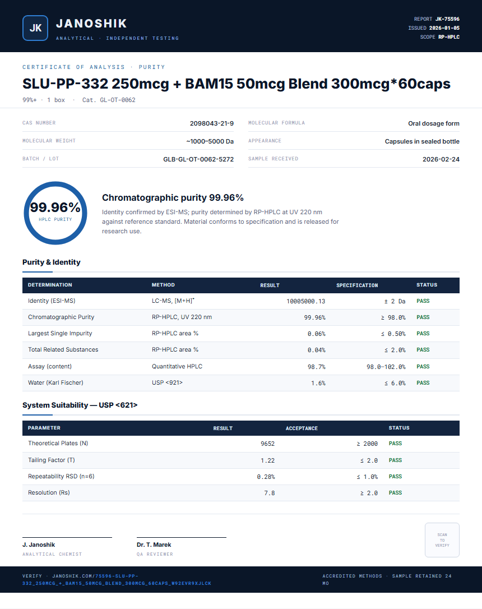Image resolution: width=482 pixels, height=609 pixels.
Task: Select Total Related Substances row label
Action: (x=63, y=350)
